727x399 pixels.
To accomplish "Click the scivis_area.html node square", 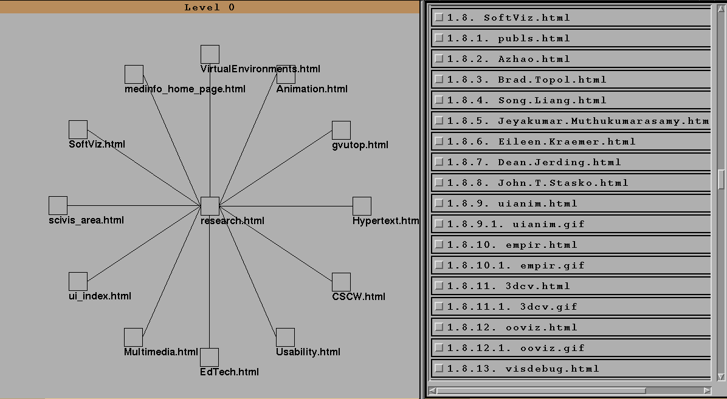I will pos(58,205).
